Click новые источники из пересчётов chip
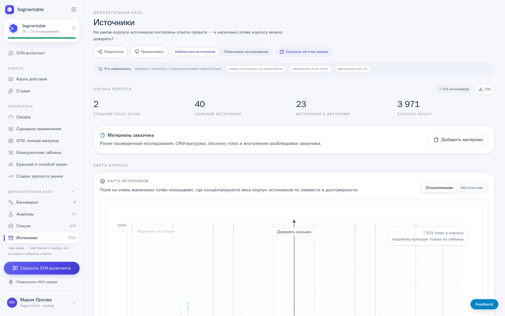 [256, 69]
